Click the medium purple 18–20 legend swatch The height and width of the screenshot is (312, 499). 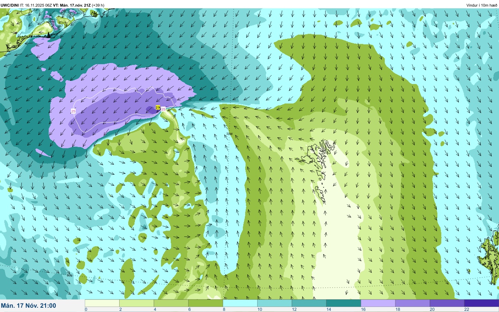pos(412,303)
